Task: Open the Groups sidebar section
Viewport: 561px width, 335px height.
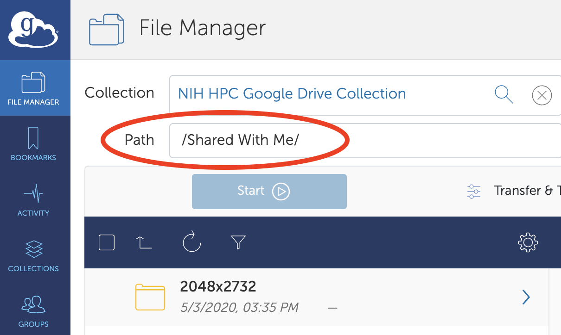Action: [x=33, y=310]
